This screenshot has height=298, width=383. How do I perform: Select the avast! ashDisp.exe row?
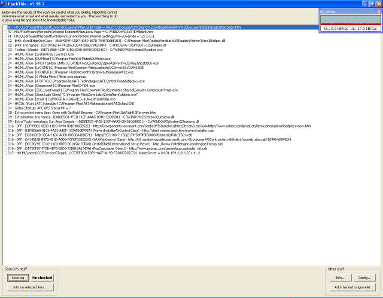(x=62, y=99)
